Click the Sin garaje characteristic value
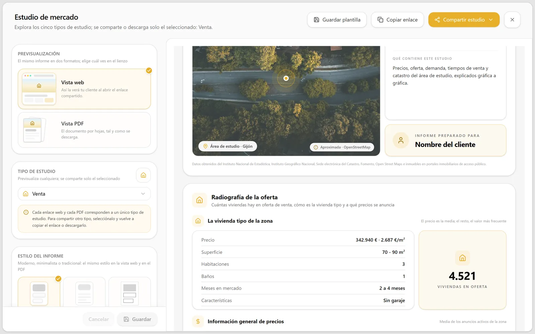The image size is (535, 334). pos(394,301)
